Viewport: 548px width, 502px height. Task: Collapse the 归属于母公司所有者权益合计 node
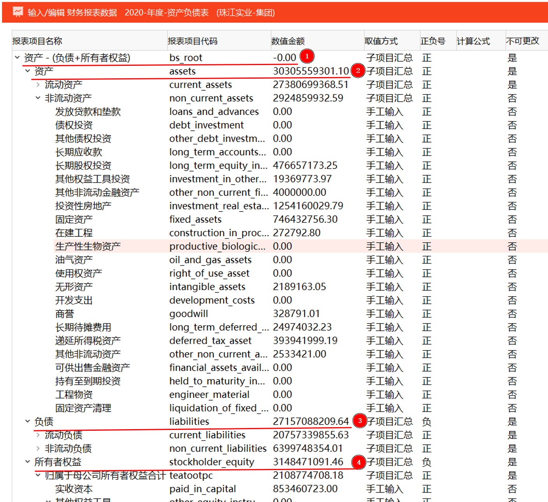38,475
